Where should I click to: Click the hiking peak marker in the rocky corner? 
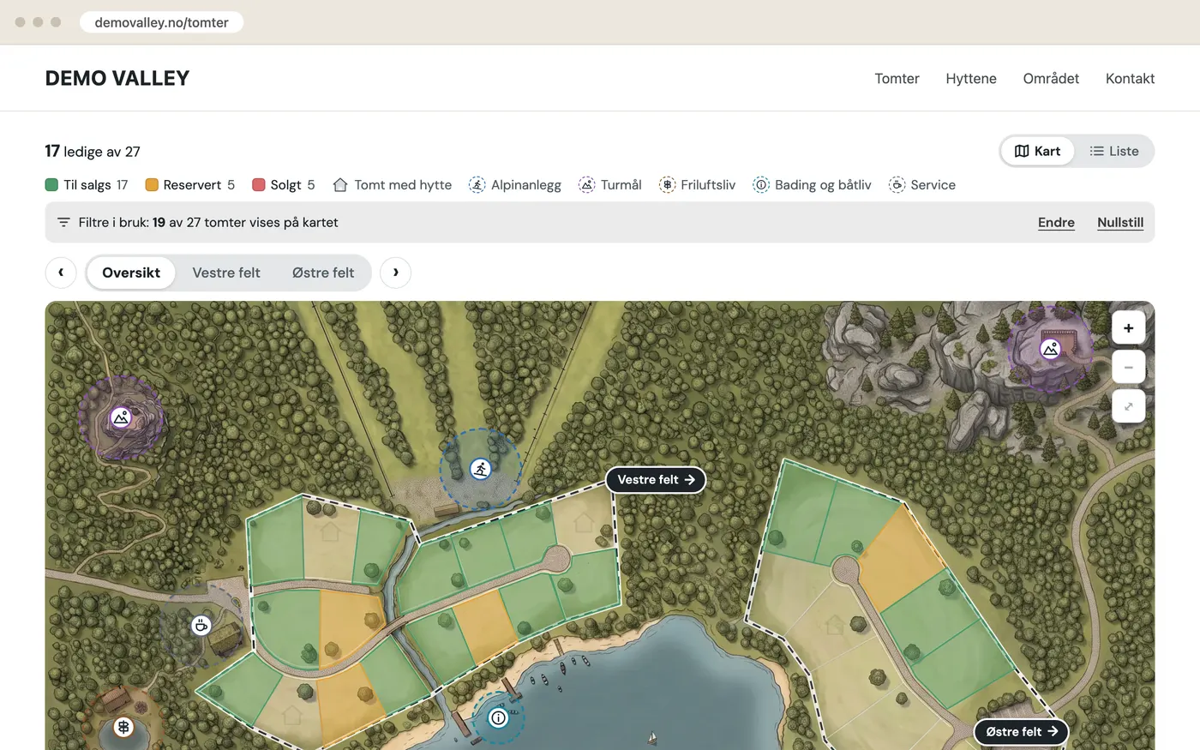(x=1050, y=349)
